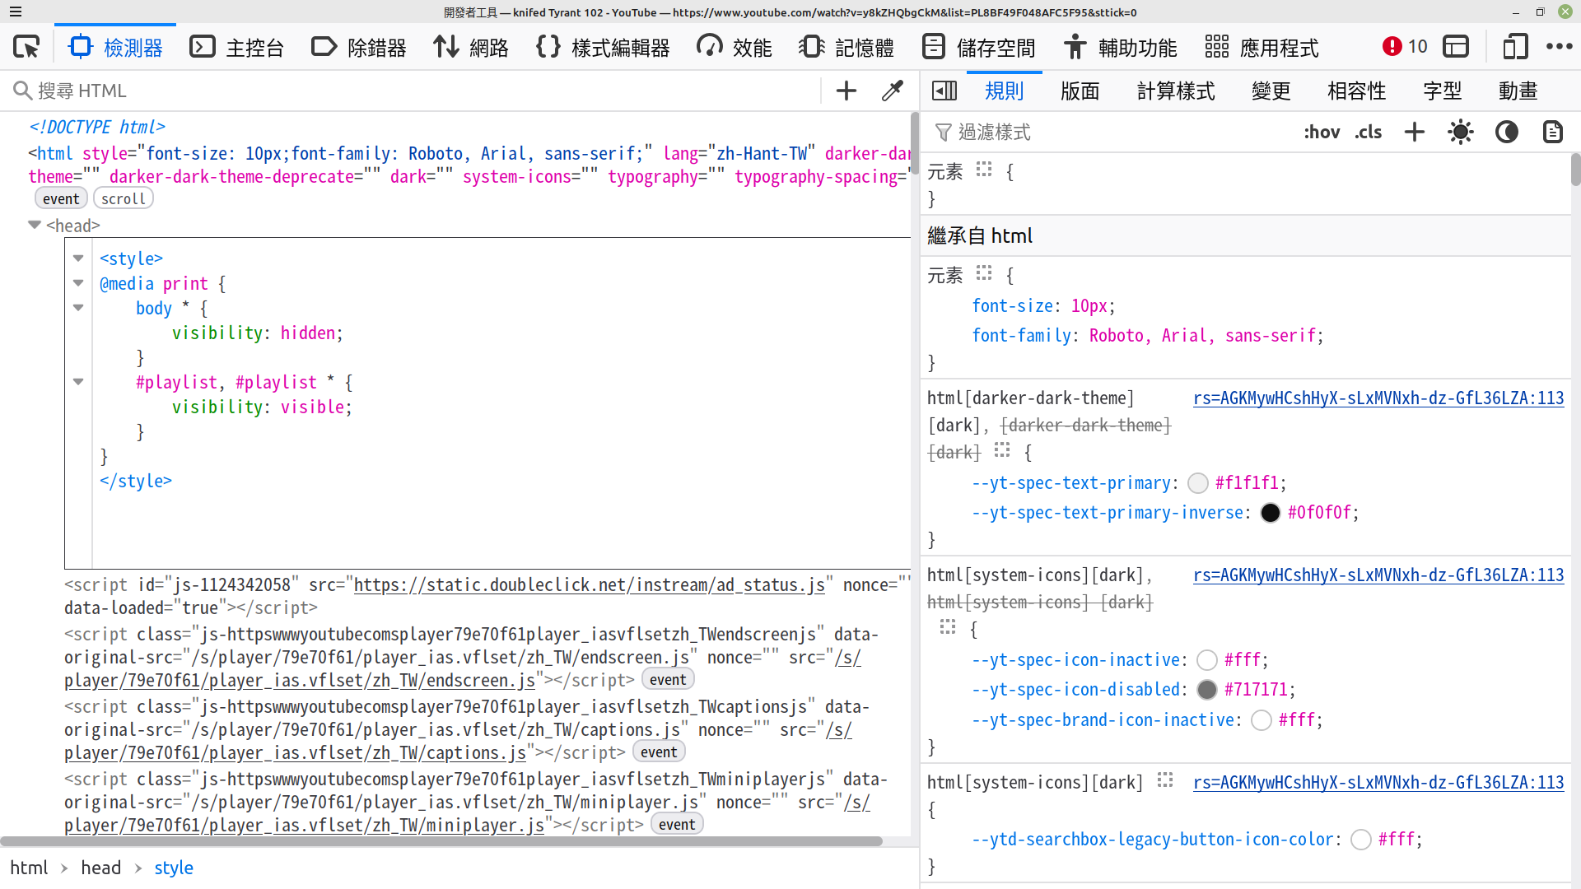Open the Storage tab
Screen dimensions: 1581x889
pos(978,47)
